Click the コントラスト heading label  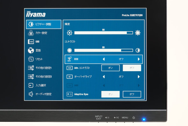[x=70, y=42]
